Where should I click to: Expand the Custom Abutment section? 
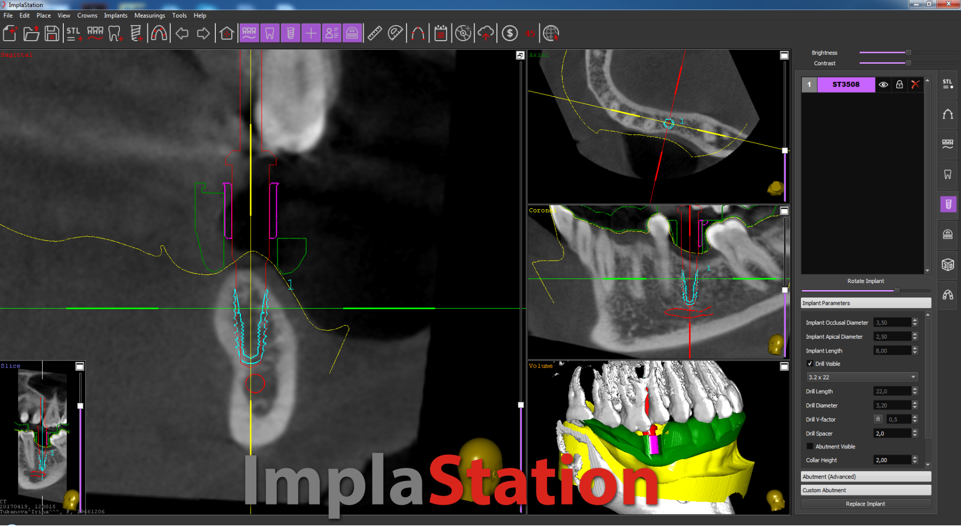[x=866, y=490]
